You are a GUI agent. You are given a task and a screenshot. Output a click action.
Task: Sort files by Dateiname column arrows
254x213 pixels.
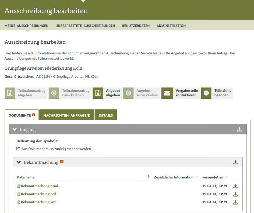[x=149, y=177]
